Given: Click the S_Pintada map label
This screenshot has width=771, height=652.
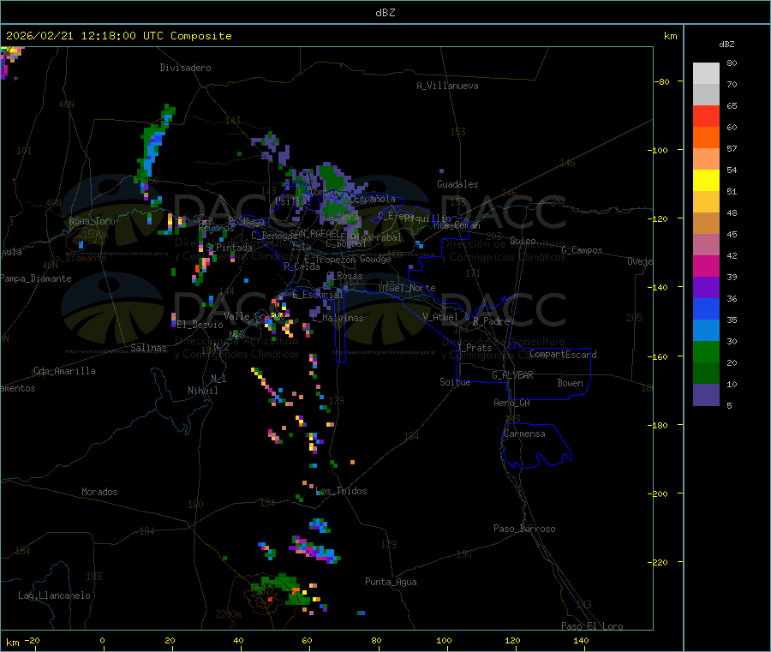Looking at the screenshot, I should (229, 248).
